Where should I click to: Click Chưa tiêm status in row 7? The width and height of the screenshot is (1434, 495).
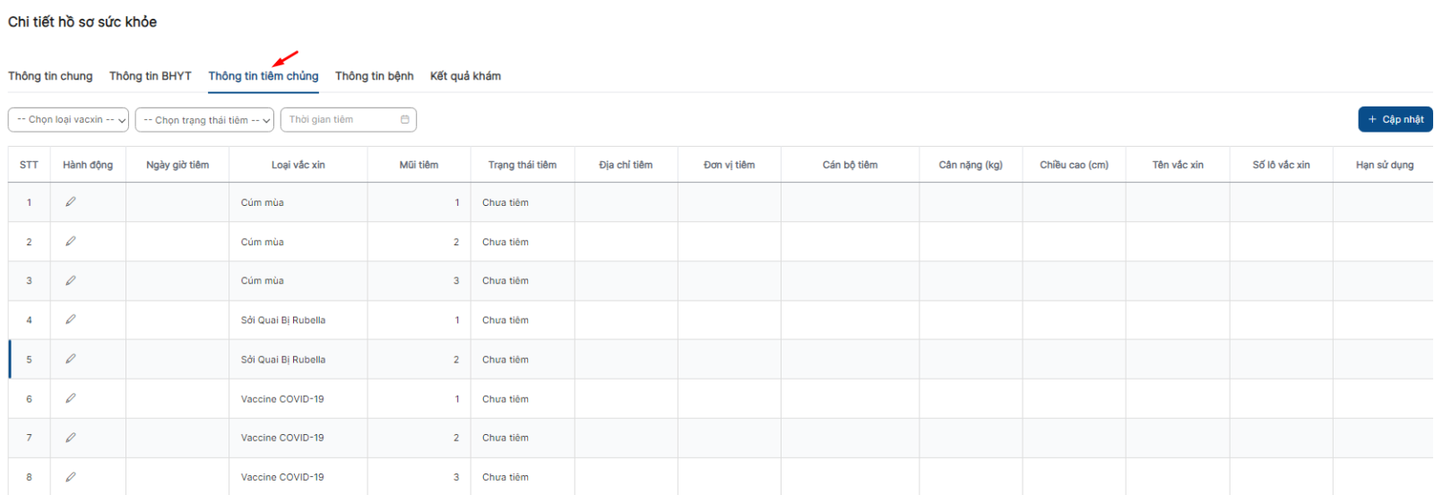pos(505,438)
